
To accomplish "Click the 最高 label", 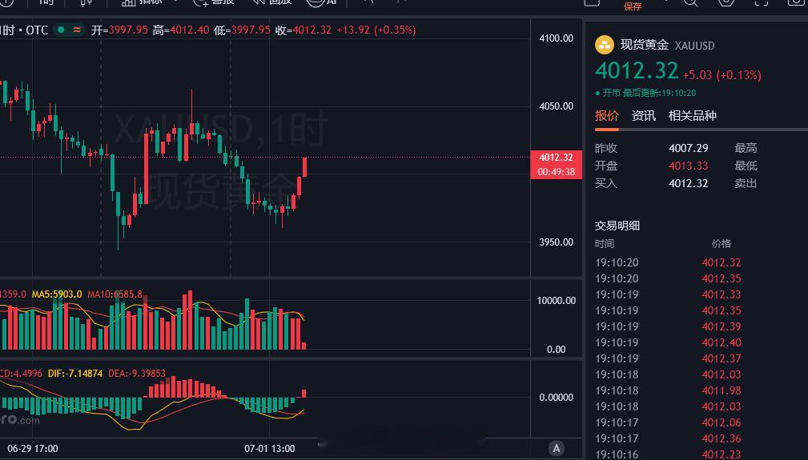I will coord(746,148).
